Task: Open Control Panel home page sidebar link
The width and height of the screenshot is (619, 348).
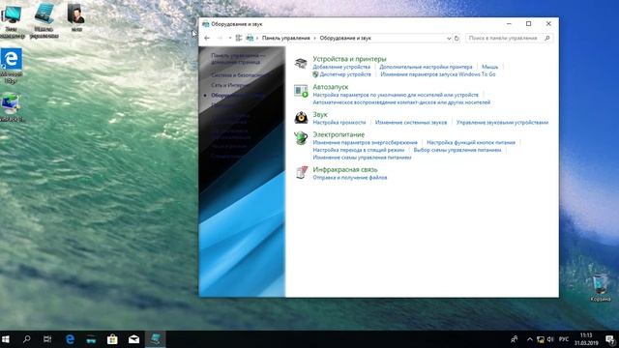Action: [238, 59]
